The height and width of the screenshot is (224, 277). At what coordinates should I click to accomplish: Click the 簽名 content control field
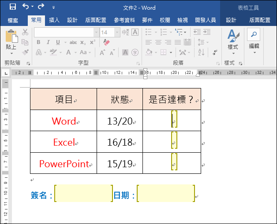(x=83, y=193)
